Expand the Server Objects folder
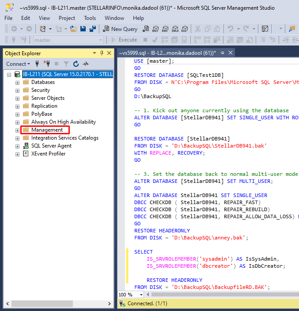The image size is (299, 311). [18, 99]
